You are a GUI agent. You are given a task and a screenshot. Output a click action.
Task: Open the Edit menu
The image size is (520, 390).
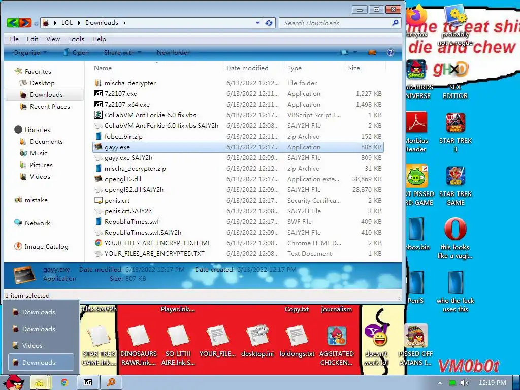point(32,39)
